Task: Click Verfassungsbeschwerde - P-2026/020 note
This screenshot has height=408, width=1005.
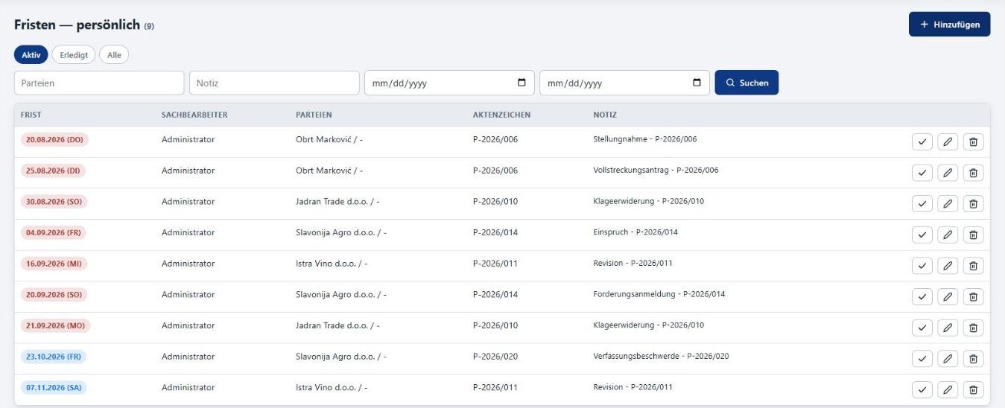Action: pyautogui.click(x=661, y=357)
